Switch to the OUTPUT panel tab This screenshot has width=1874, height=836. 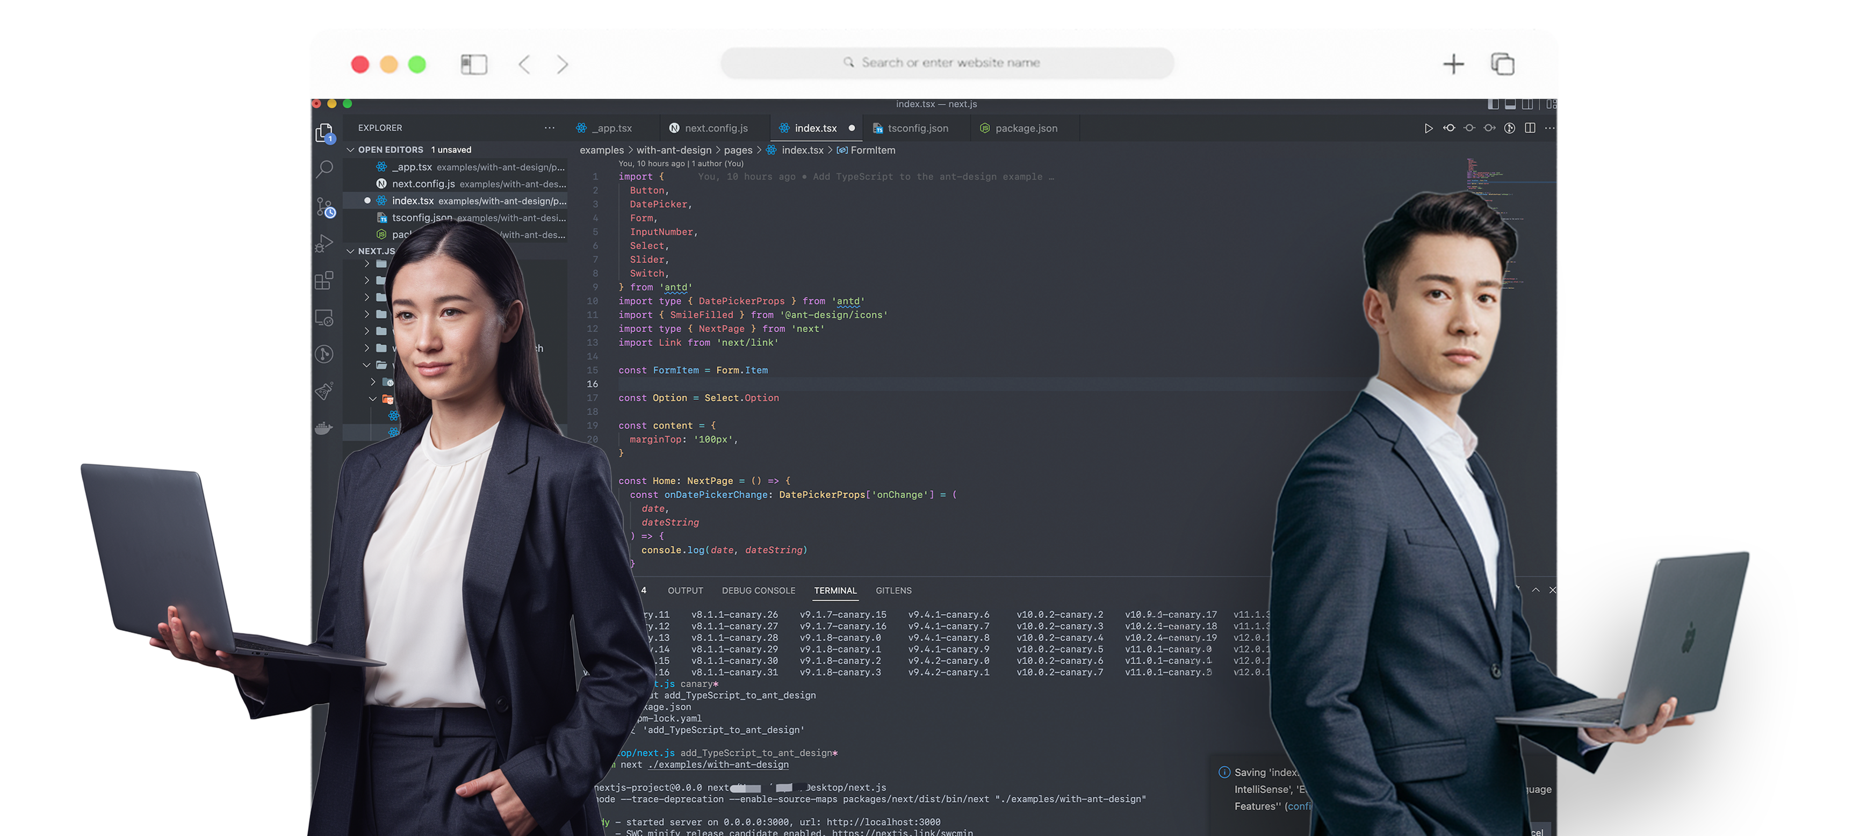pos(684,591)
